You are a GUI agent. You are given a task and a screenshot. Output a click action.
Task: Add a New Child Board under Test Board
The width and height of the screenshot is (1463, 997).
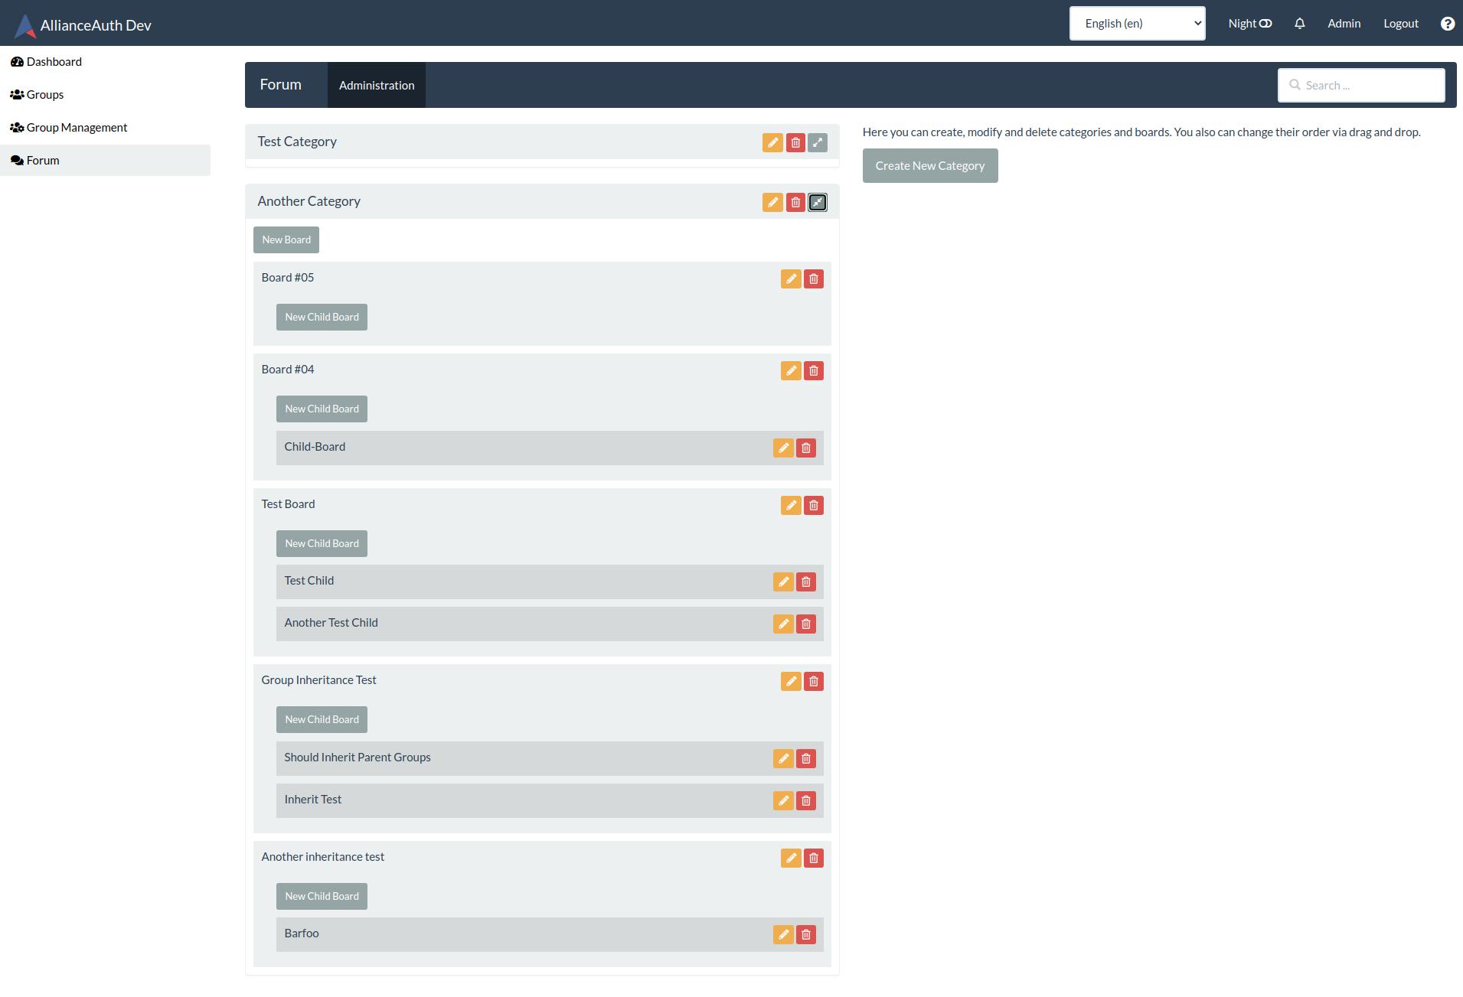click(x=321, y=543)
